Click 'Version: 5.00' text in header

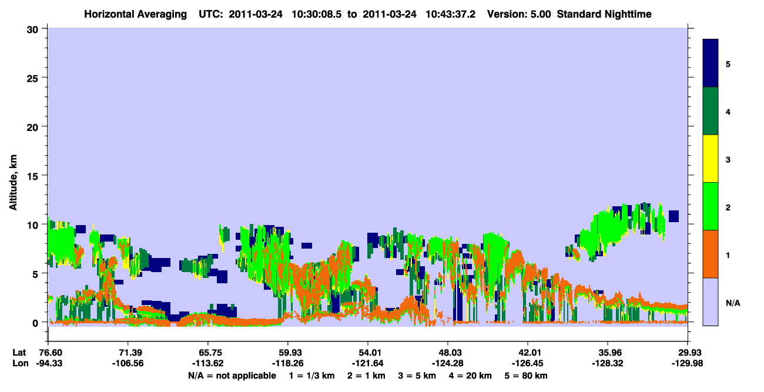pyautogui.click(x=518, y=14)
